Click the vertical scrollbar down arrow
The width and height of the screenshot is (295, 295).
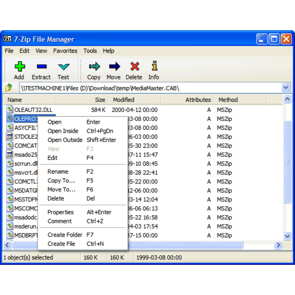(x=287, y=236)
